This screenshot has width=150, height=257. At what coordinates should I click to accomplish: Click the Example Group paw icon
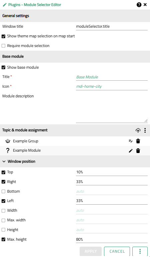pos(8,141)
